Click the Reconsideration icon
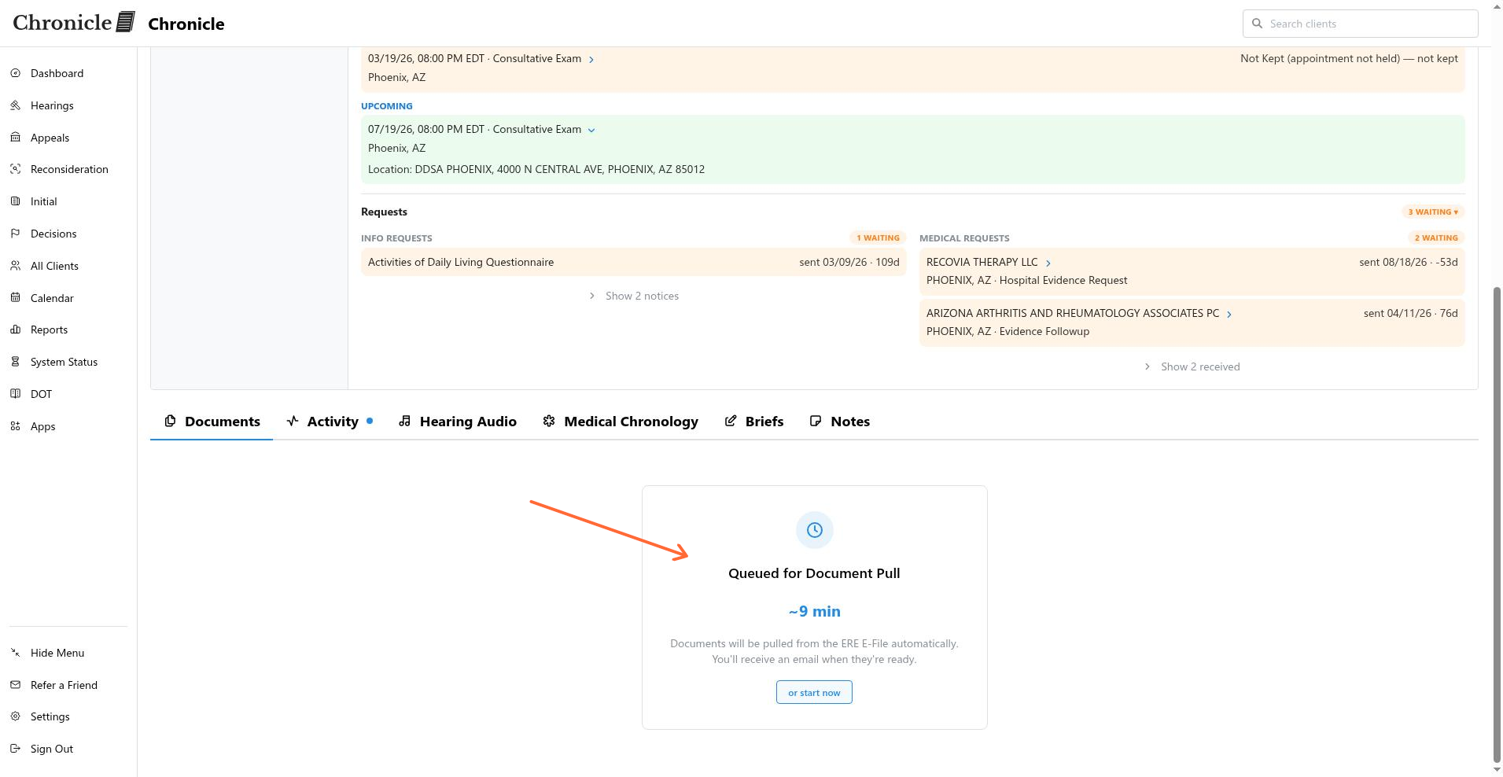The height and width of the screenshot is (777, 1503). pos(15,169)
